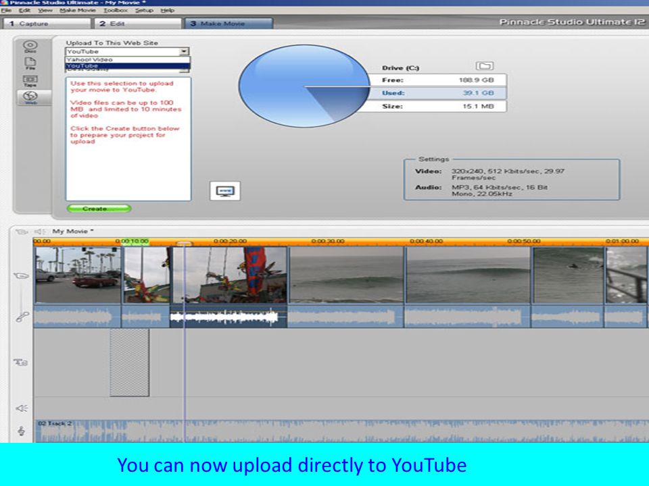The width and height of the screenshot is (649, 486).
Task: Click the Used 39.1 GB row
Action: pyautogui.click(x=437, y=93)
